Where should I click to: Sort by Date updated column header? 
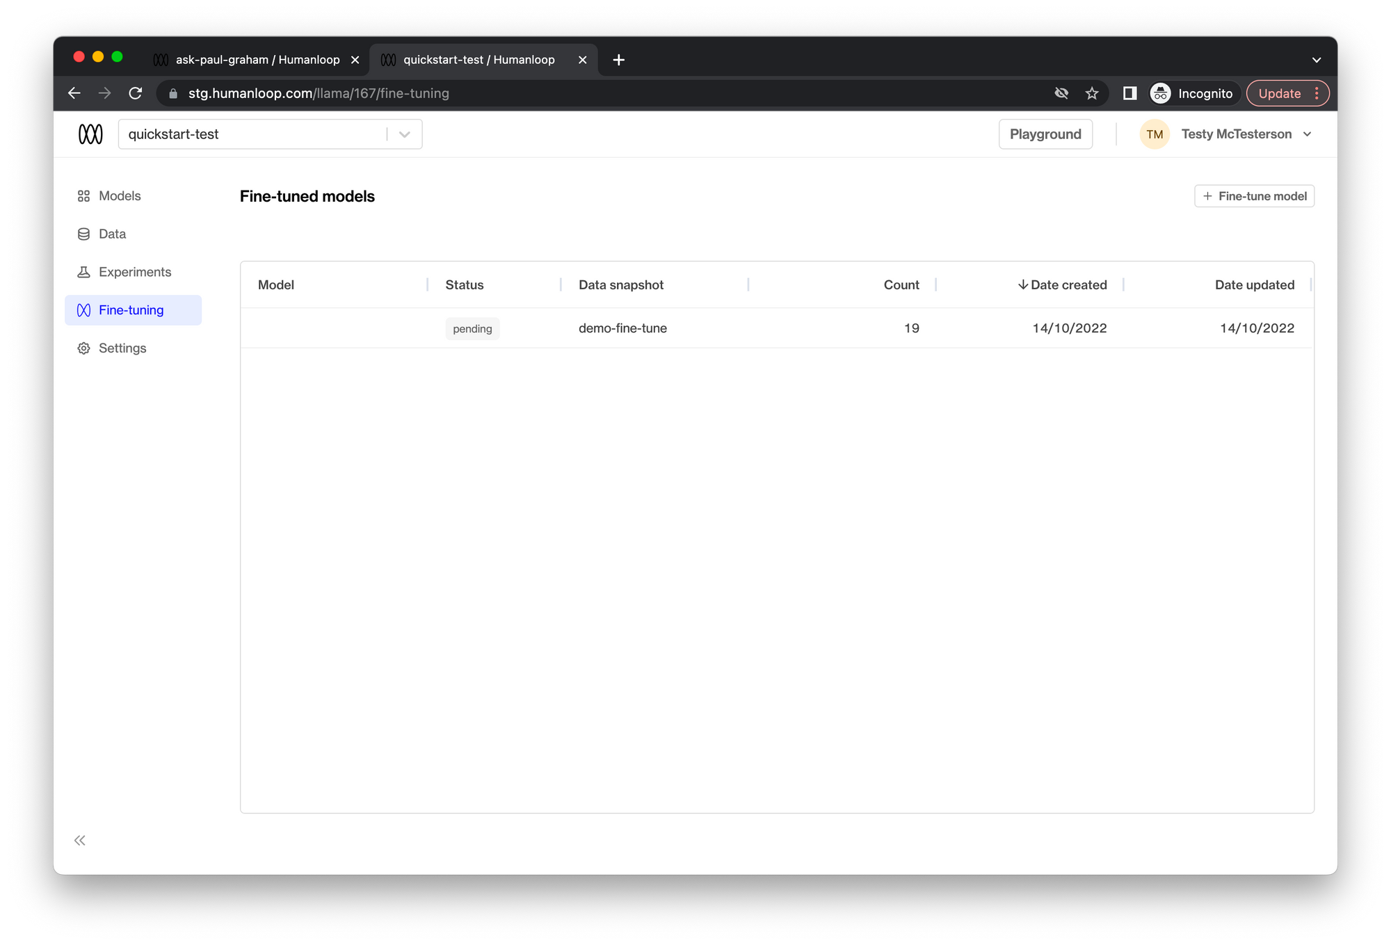click(x=1255, y=285)
